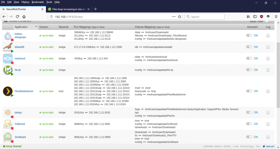Toggle autostart for PlexMediaServer
Image resolution: width=280 pixels, height=149 pixels.
(249, 91)
